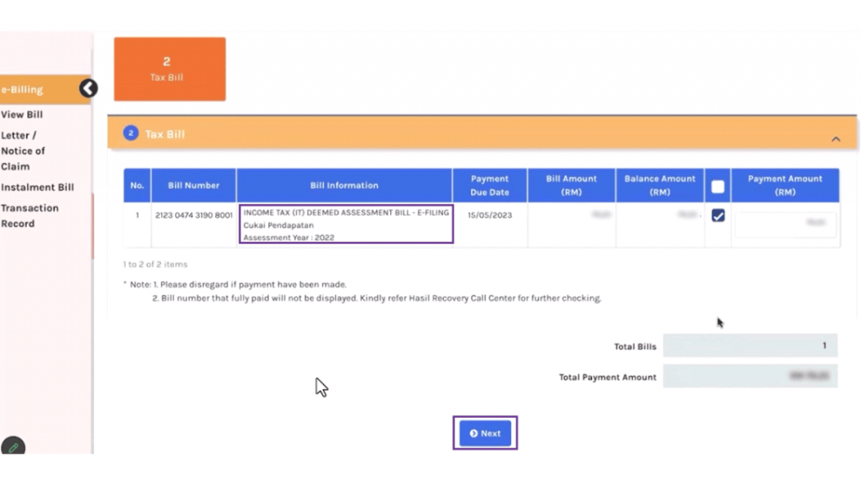
Task: Click the Total Bills field
Action: [x=750, y=345]
